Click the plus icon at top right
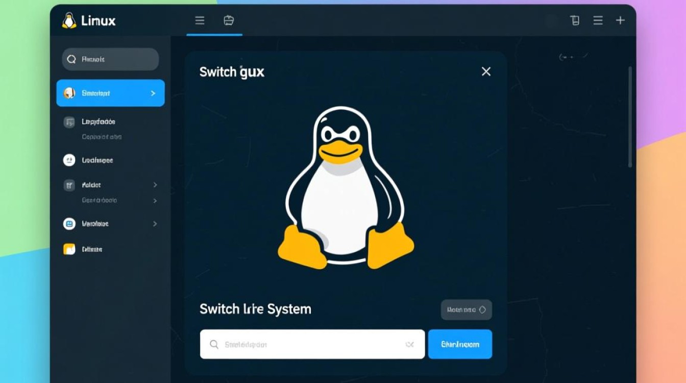 pos(620,20)
